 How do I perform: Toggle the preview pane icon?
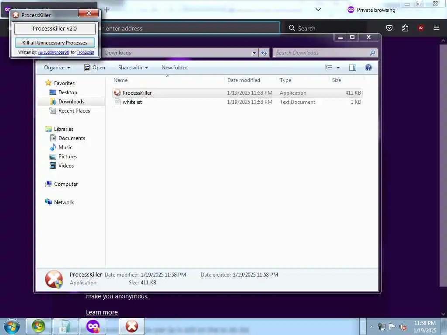pyautogui.click(x=353, y=68)
